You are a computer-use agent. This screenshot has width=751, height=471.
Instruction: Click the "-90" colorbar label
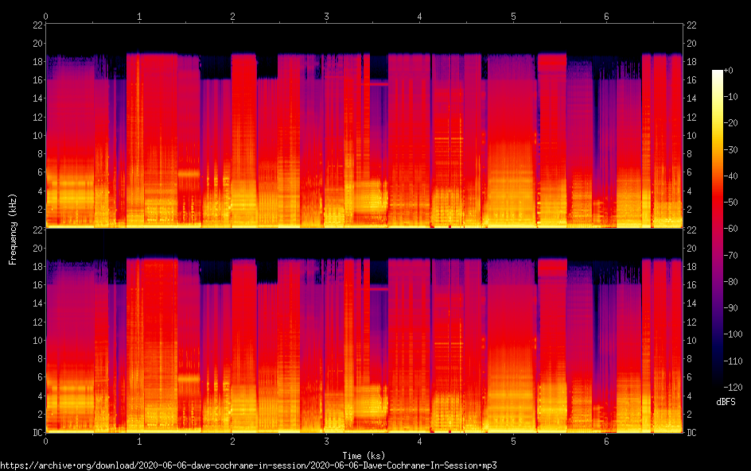point(730,308)
